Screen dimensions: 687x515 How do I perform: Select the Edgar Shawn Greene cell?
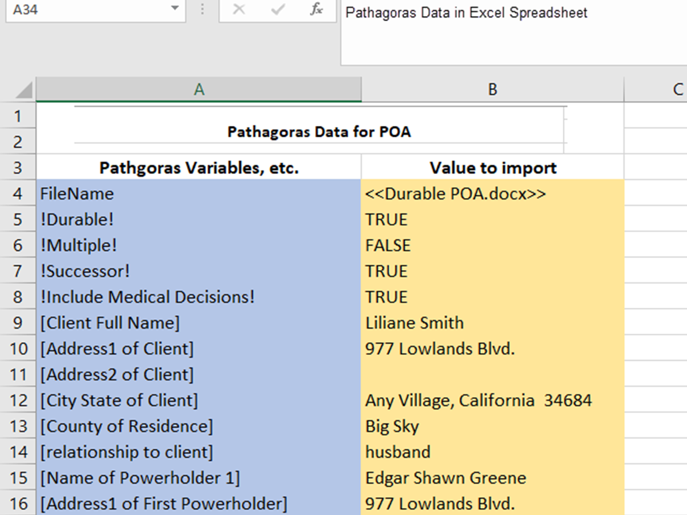click(x=493, y=478)
